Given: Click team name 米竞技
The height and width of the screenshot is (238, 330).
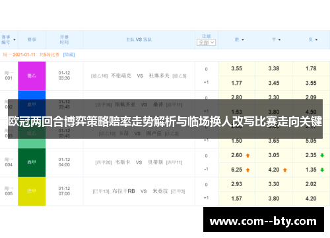Looking at the screenshot, I should click(x=160, y=191).
